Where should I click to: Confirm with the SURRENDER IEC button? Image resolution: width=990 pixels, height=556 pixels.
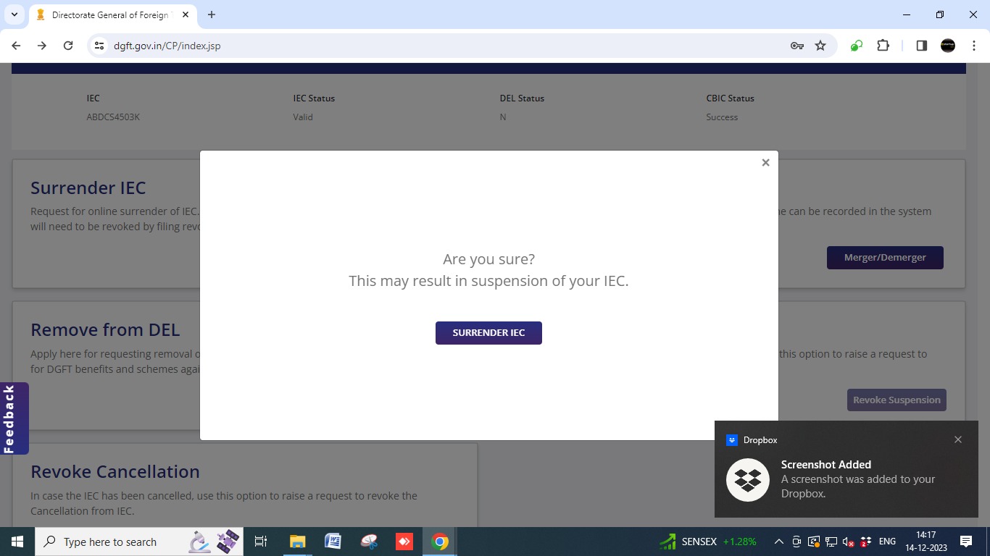coord(488,333)
